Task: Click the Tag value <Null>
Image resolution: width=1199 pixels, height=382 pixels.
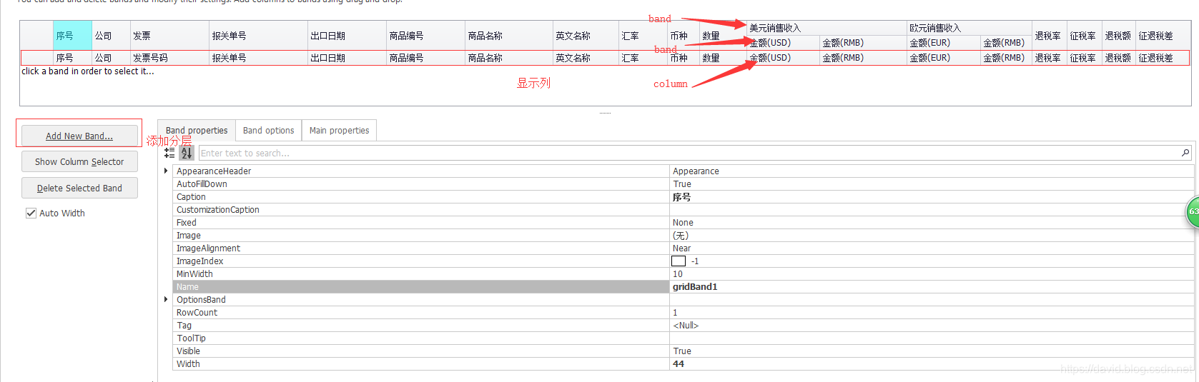Action: [x=685, y=325]
